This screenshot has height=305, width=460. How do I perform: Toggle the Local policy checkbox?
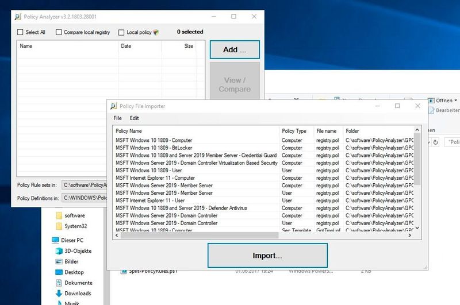tap(121, 33)
